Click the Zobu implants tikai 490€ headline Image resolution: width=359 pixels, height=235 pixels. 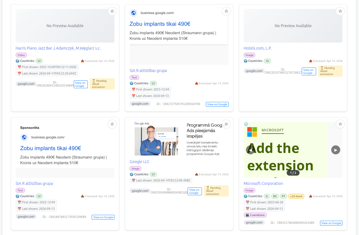pos(160,24)
